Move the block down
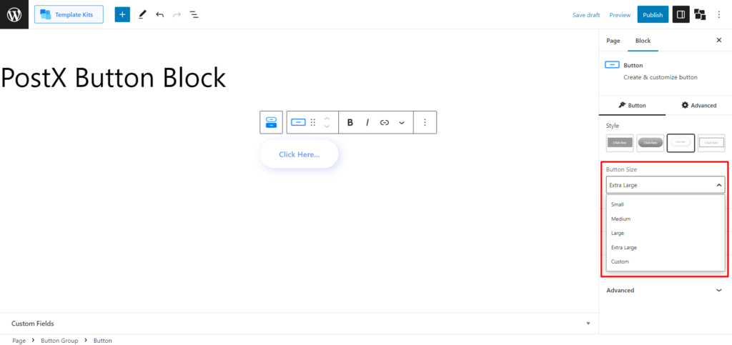 pos(327,126)
